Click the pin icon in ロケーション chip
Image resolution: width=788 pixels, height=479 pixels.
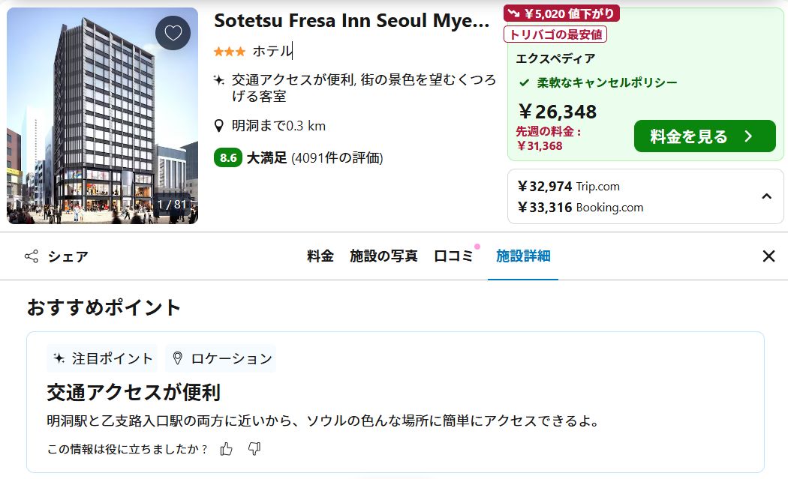(x=177, y=358)
